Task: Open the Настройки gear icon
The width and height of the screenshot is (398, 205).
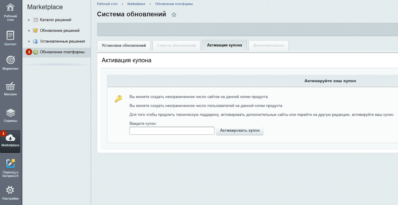Action: [x=10, y=190]
